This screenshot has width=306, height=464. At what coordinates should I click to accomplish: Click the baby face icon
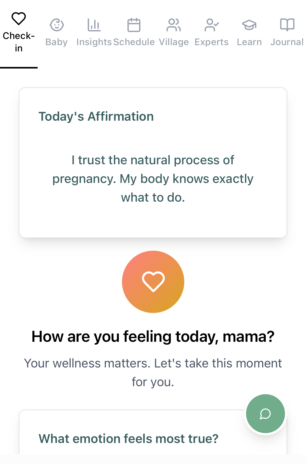(57, 25)
